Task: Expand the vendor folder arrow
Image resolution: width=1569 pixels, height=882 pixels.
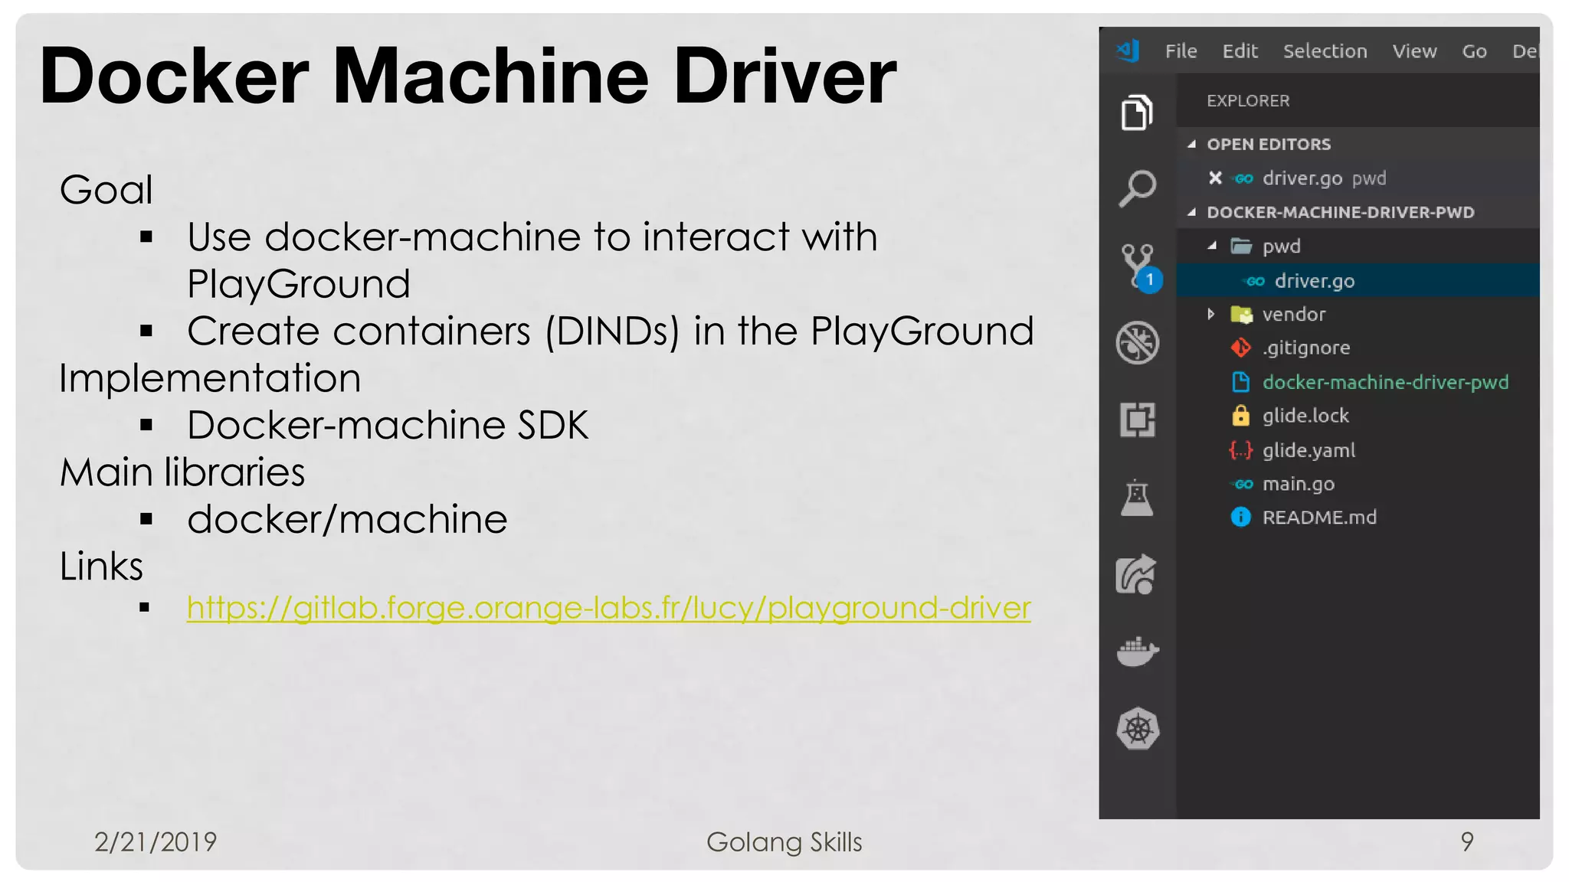Action: 1211,314
